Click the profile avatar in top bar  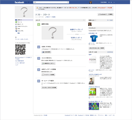pos(91,2)
